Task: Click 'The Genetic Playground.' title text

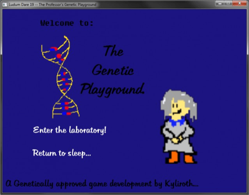Action: click(x=113, y=71)
